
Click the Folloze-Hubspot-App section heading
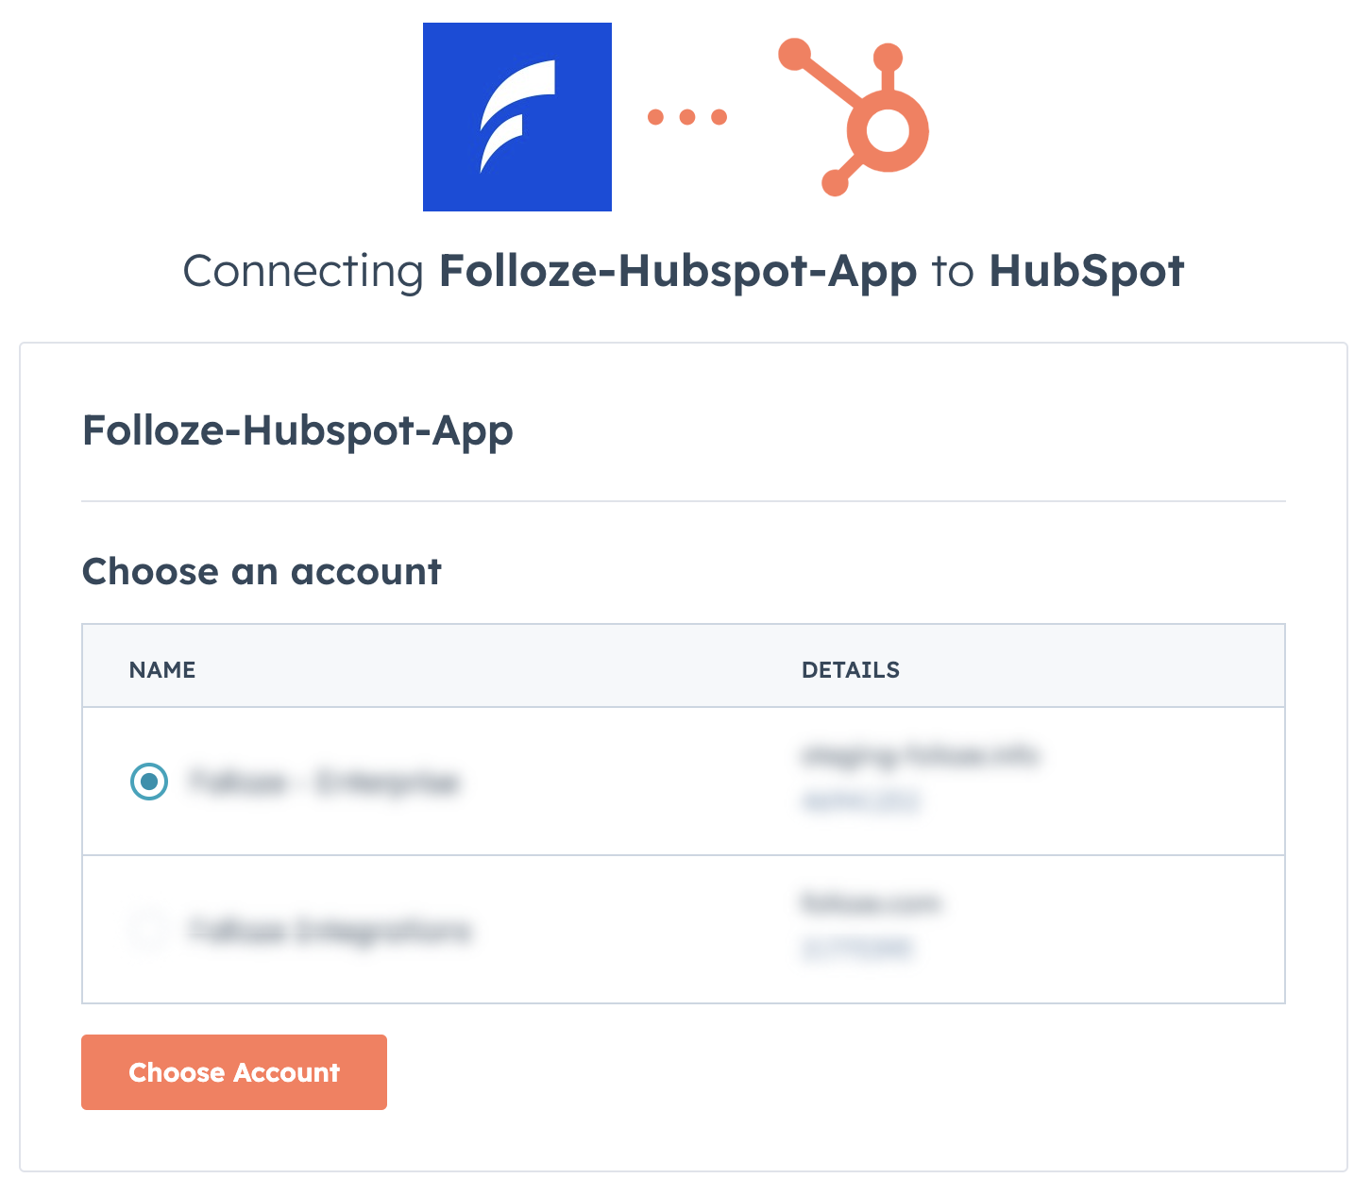click(297, 430)
